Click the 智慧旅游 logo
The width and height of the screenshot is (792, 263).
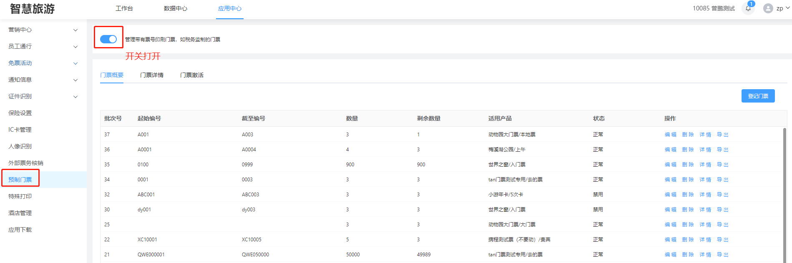33,9
